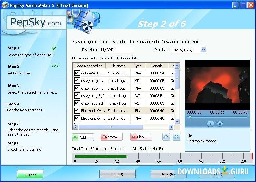Click 'Total Time: 39 minutes 48 seconds' text

pos(99,149)
